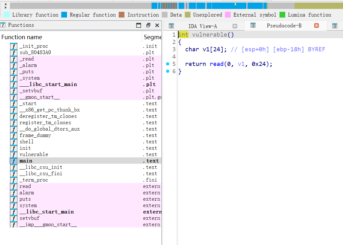The image size is (343, 245).
Task: Click the Segment column header
Action: pyautogui.click(x=152, y=37)
